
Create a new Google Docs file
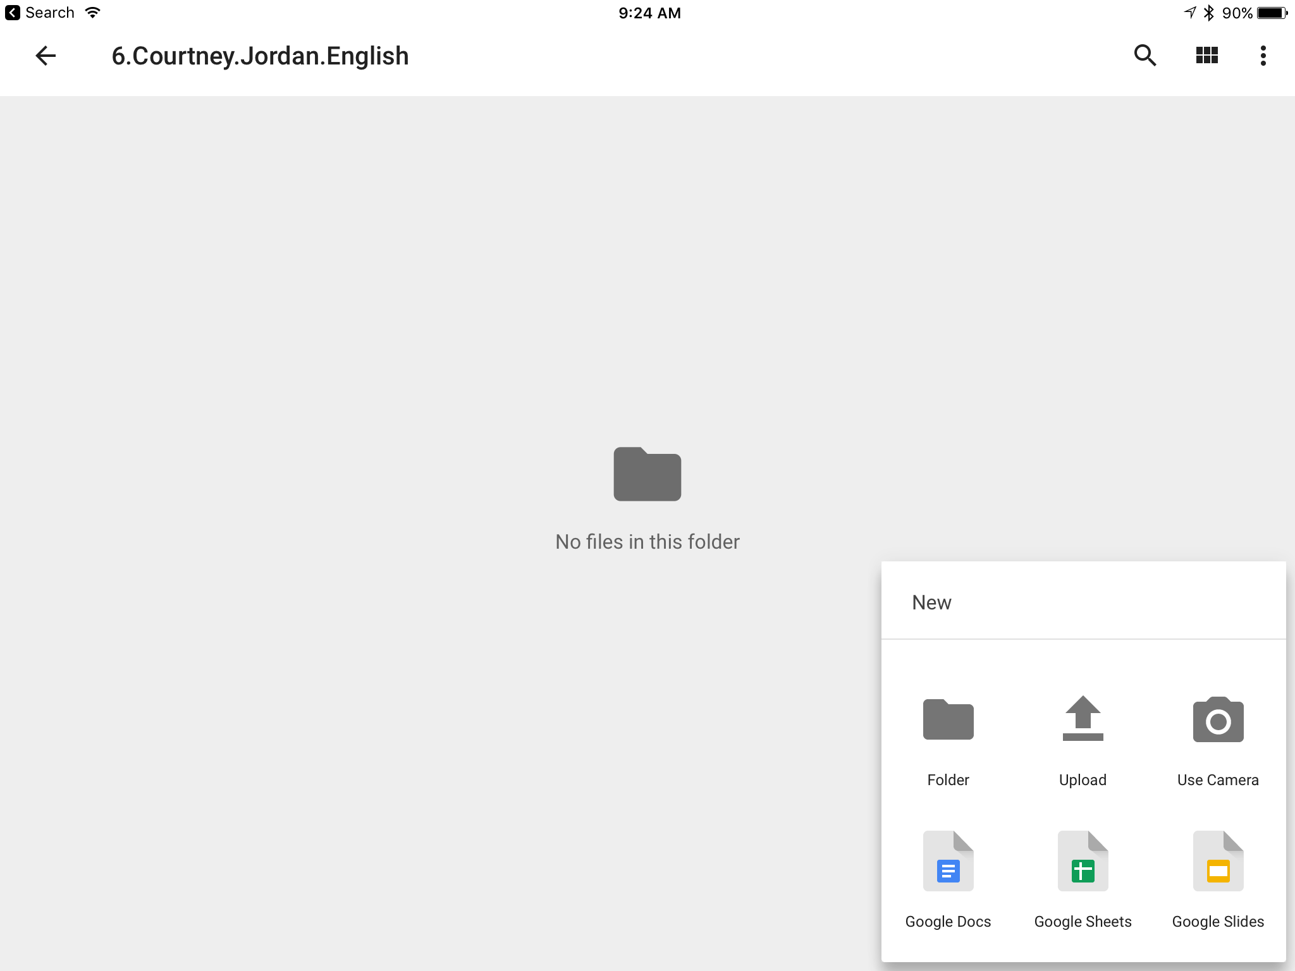click(948, 861)
